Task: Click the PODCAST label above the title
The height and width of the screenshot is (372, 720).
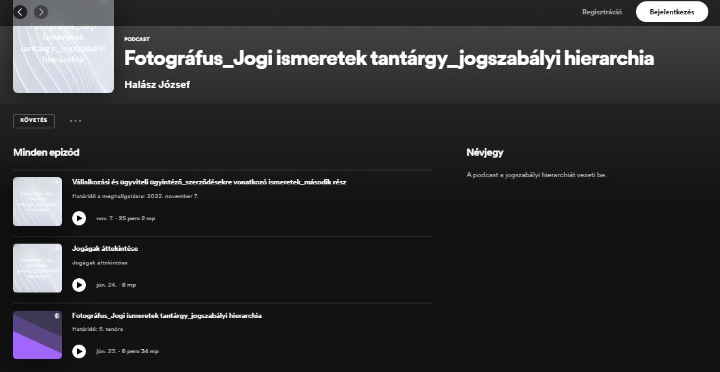Action: point(137,40)
